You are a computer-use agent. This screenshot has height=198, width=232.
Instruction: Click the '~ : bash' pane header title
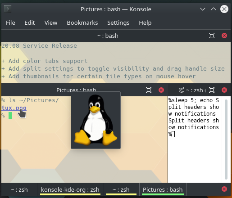pyautogui.click(x=108, y=36)
